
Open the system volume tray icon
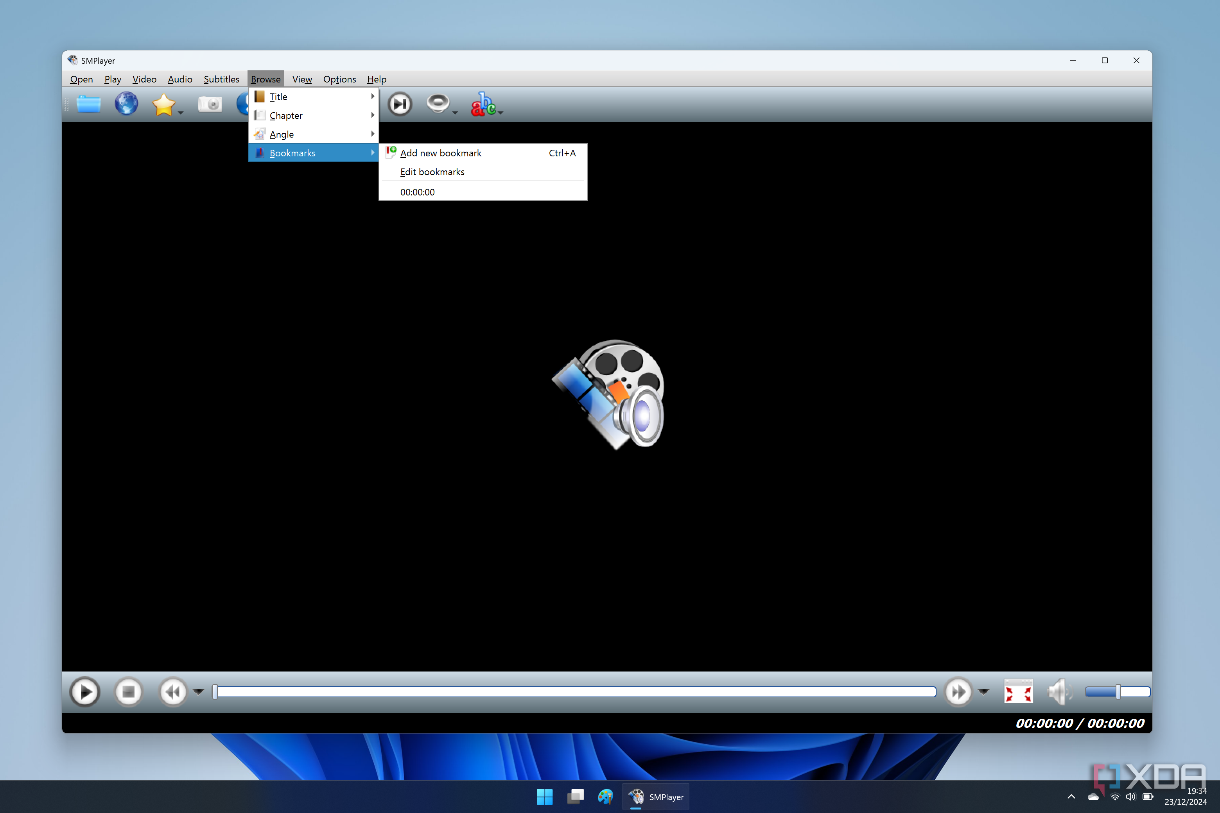coord(1131,797)
